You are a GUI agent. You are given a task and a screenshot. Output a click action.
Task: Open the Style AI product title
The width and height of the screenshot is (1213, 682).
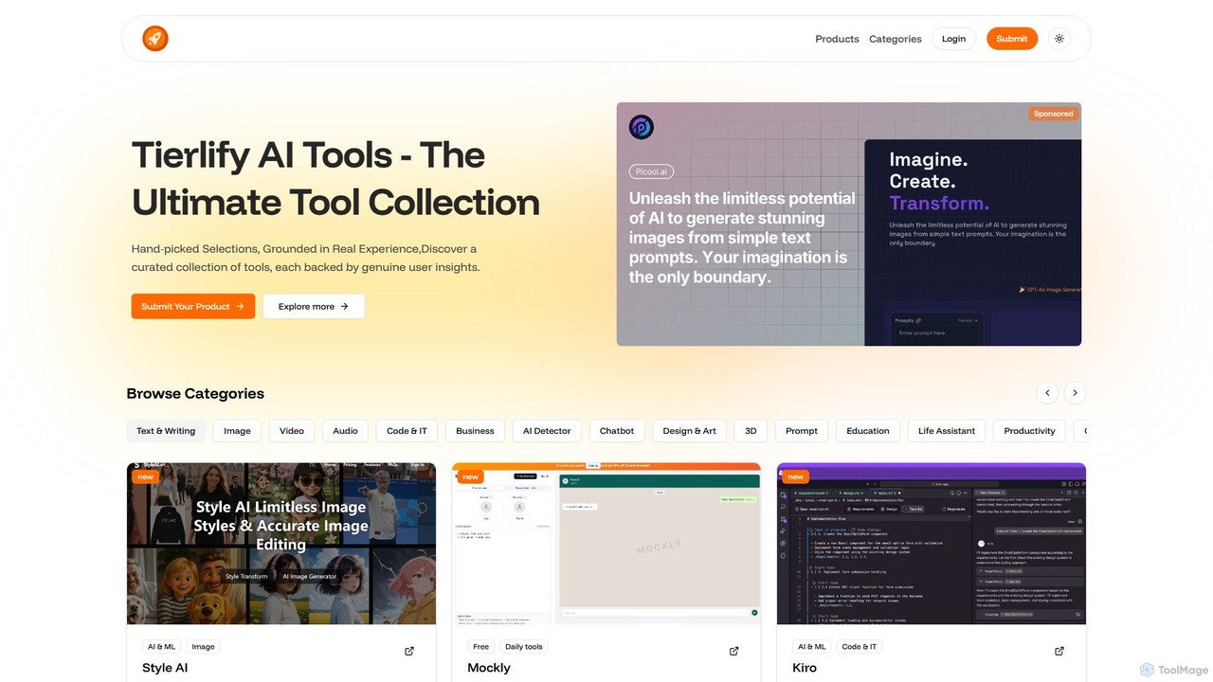(x=165, y=668)
